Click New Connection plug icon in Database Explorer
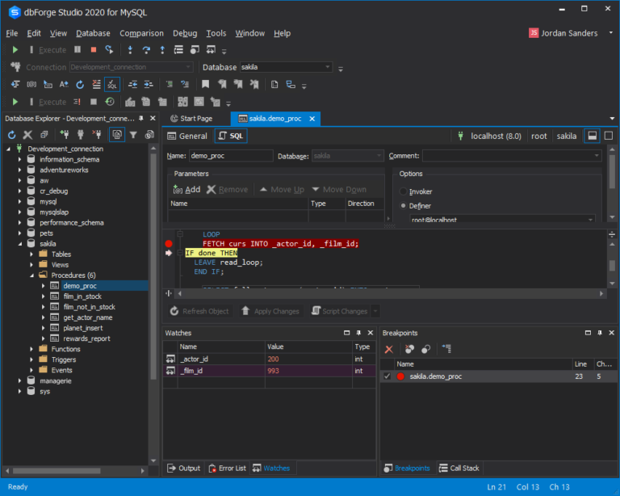 coord(65,135)
